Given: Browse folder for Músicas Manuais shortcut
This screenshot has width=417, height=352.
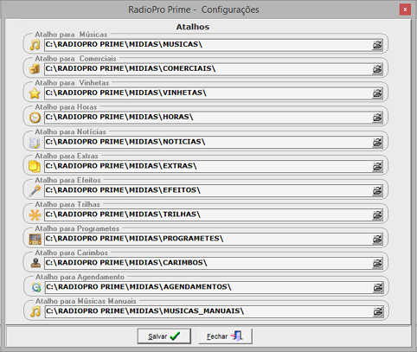Looking at the screenshot, I should pos(378,311).
